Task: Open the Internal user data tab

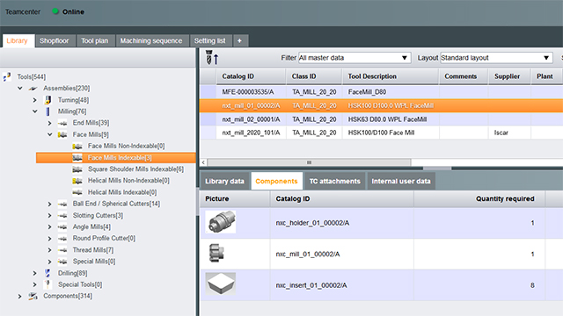Action: 401,182
